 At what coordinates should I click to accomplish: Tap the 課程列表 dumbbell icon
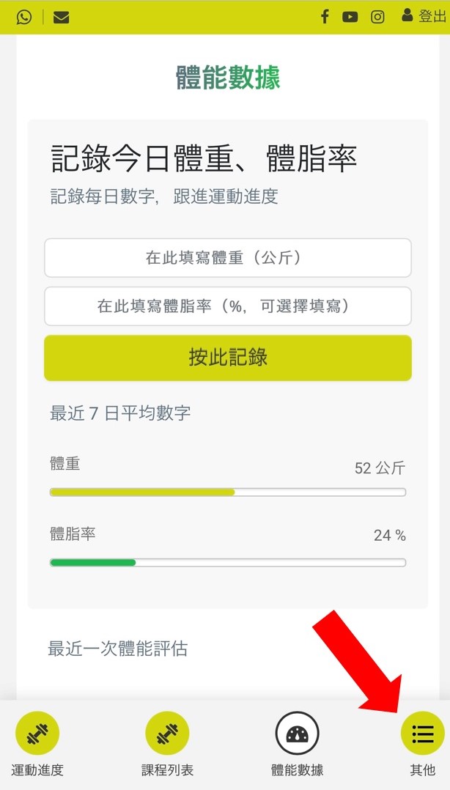pos(167,733)
